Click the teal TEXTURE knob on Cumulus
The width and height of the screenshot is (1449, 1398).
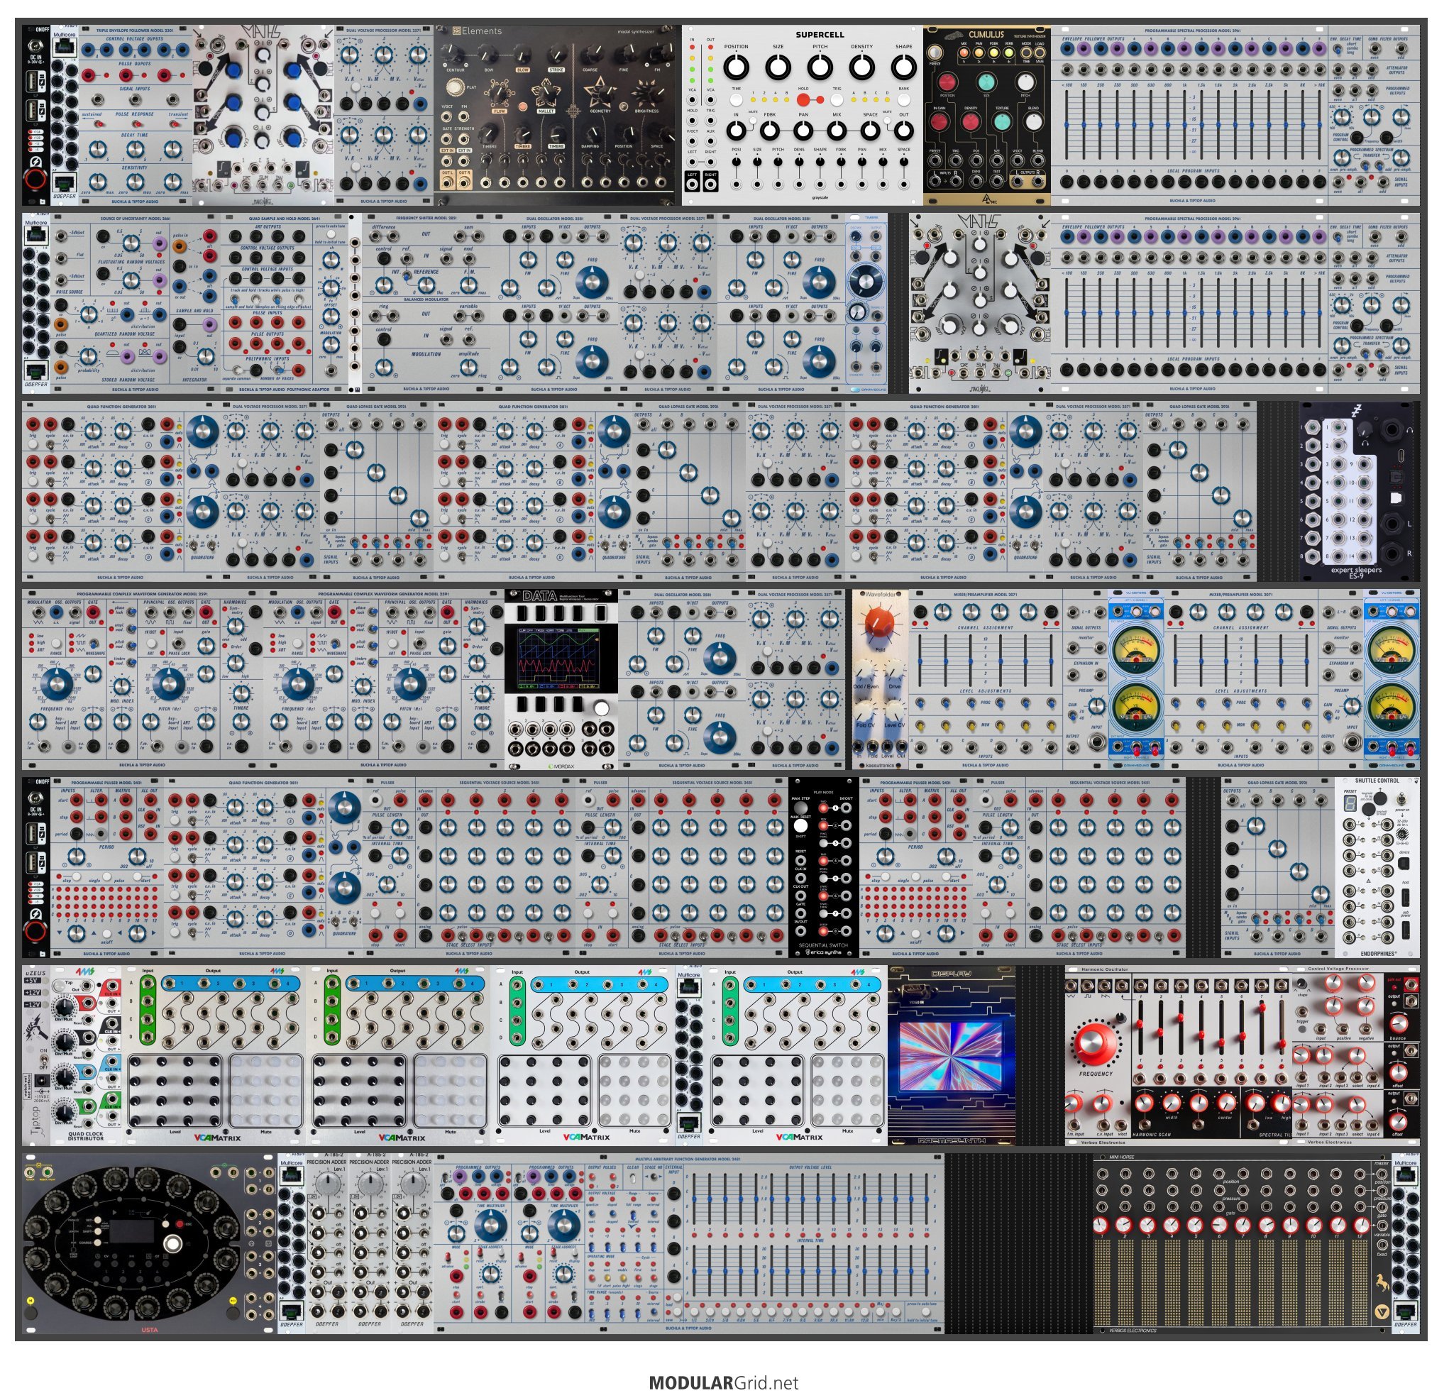[x=1002, y=123]
